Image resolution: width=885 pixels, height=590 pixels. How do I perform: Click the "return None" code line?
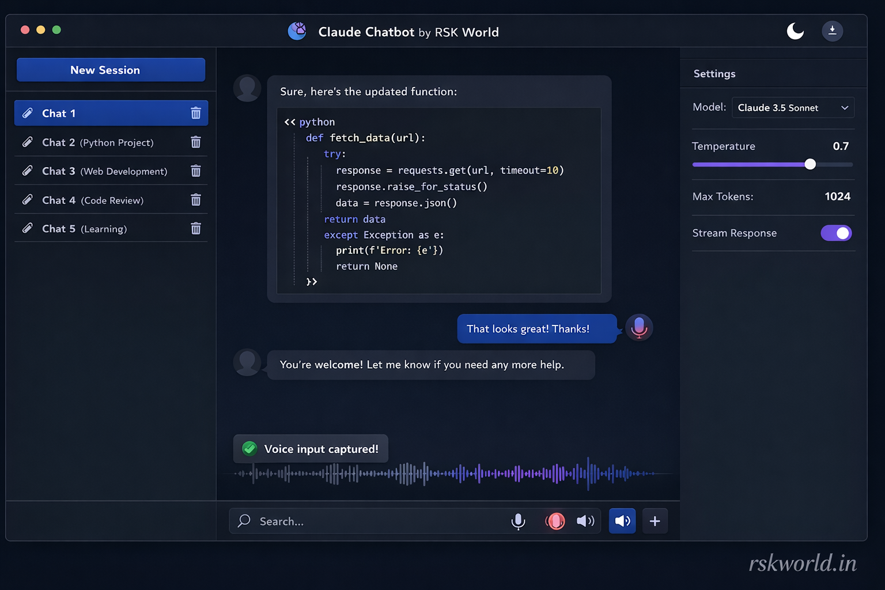366,266
